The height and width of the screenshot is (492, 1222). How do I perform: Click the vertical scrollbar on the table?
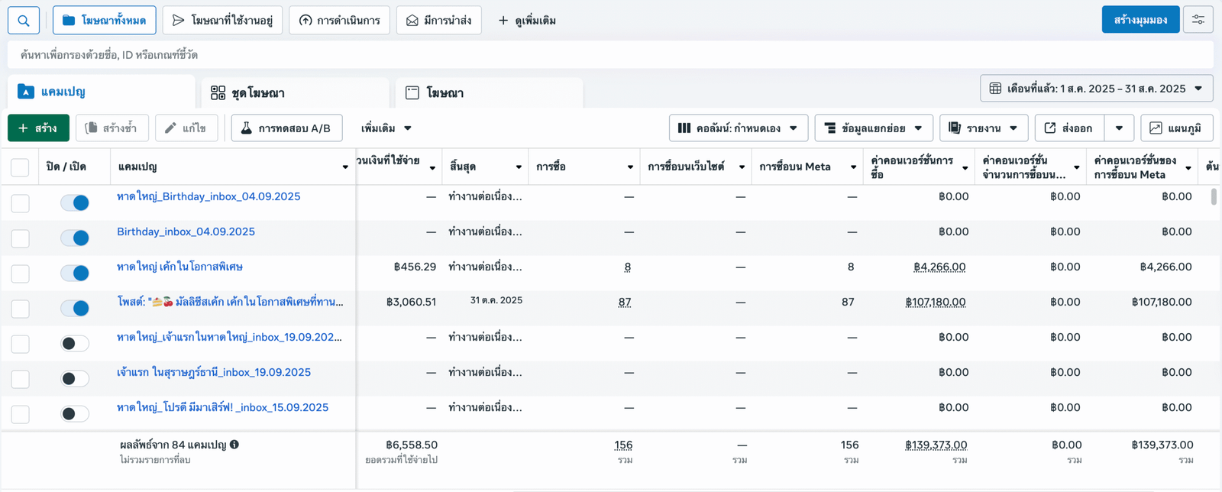pyautogui.click(x=1214, y=197)
